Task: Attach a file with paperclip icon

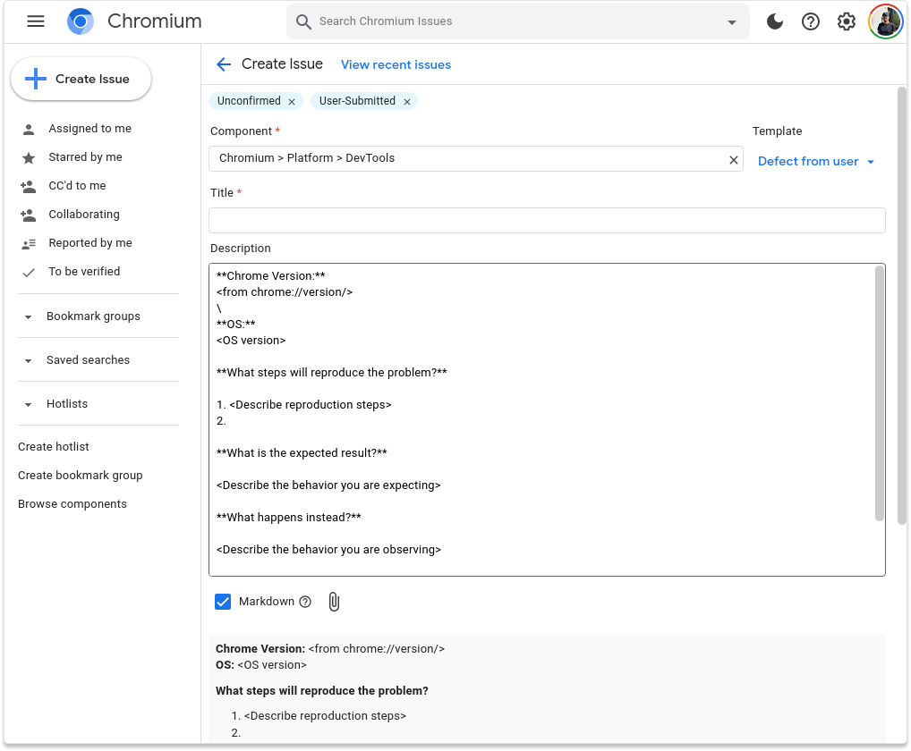Action: click(x=334, y=602)
